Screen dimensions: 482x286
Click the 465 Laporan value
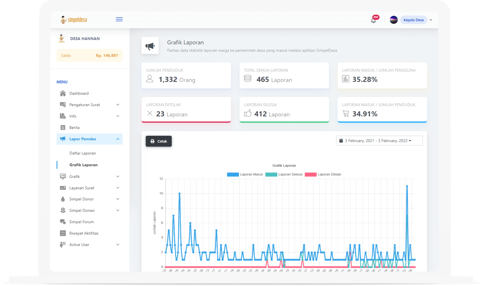274,80
